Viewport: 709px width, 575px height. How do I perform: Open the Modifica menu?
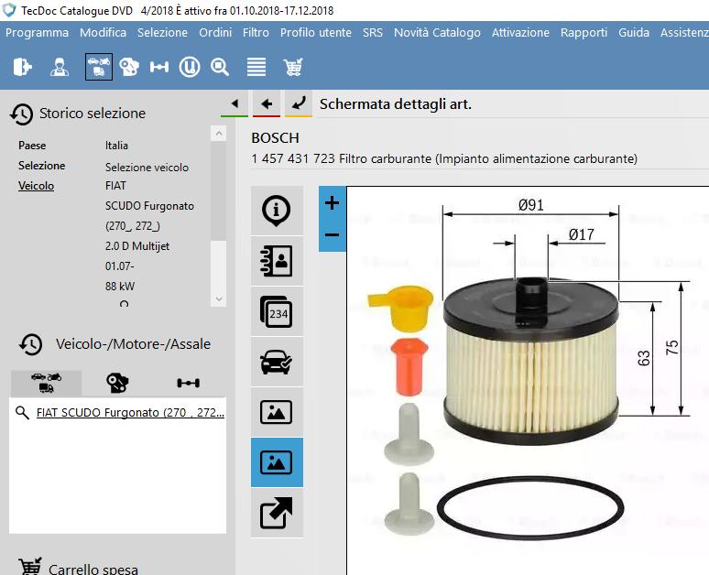(x=104, y=33)
